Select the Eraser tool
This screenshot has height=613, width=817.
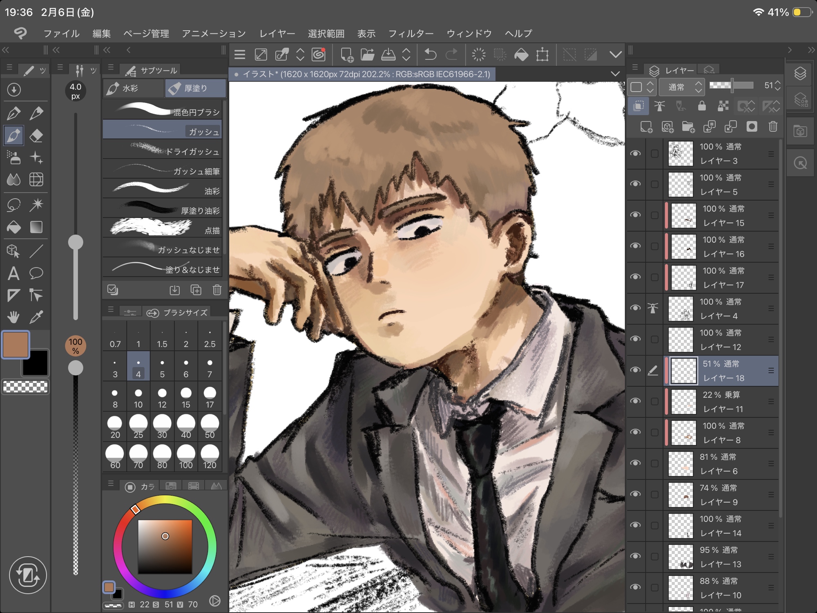(36, 136)
